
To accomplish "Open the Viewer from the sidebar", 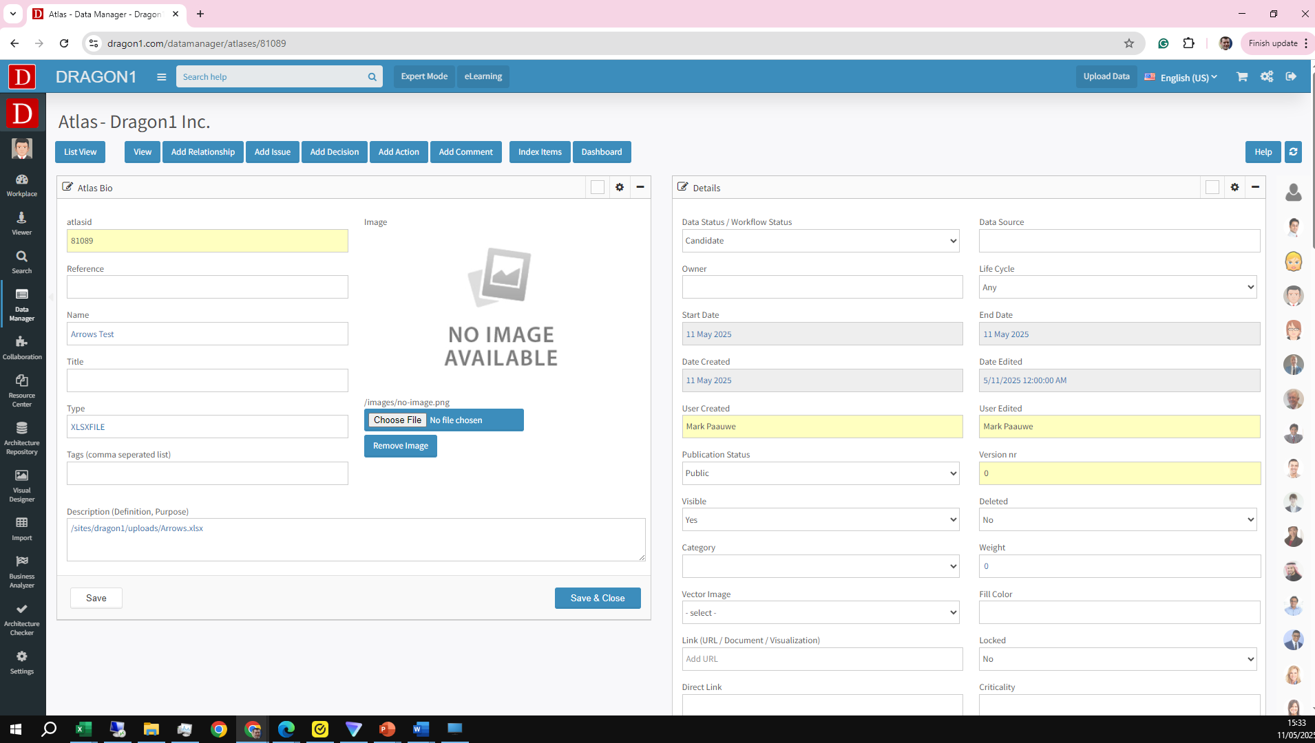I will coord(22,224).
